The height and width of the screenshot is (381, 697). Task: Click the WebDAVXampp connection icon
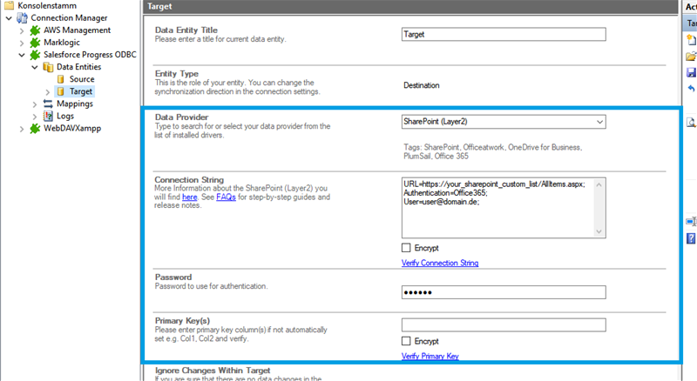36,129
